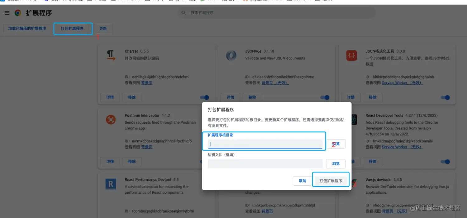Click the Charset extension icon
Viewport: 467px width, 218px height.
111,55
